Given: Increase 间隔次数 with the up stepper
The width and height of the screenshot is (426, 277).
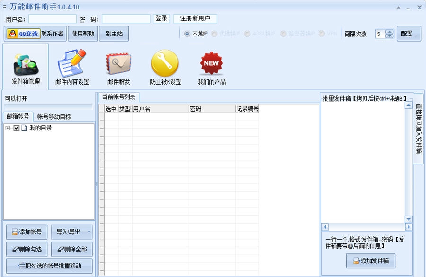Looking at the screenshot, I should (x=389, y=31).
